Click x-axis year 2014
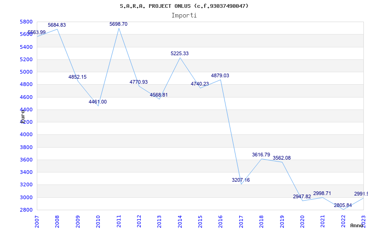This screenshot has width=368, height=230. point(180,222)
